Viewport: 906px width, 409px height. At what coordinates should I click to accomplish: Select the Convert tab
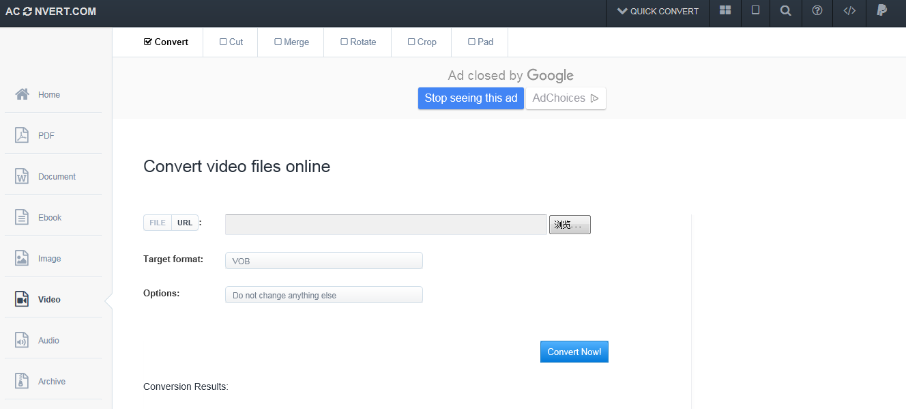166,42
